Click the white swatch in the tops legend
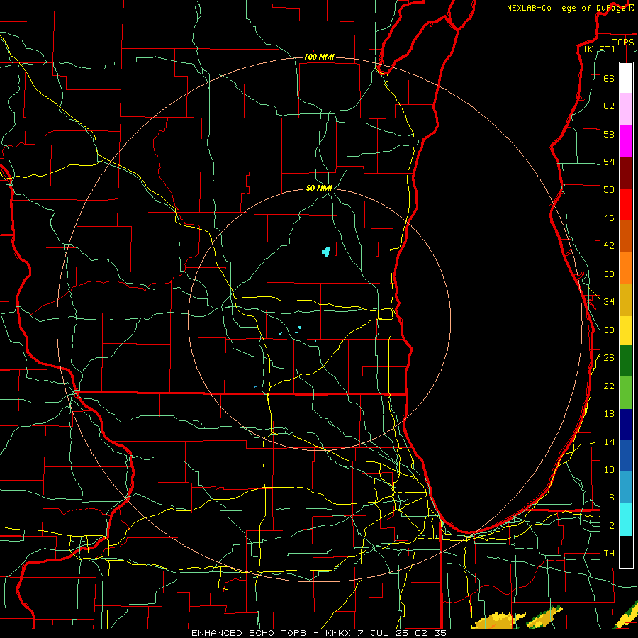 click(x=626, y=78)
